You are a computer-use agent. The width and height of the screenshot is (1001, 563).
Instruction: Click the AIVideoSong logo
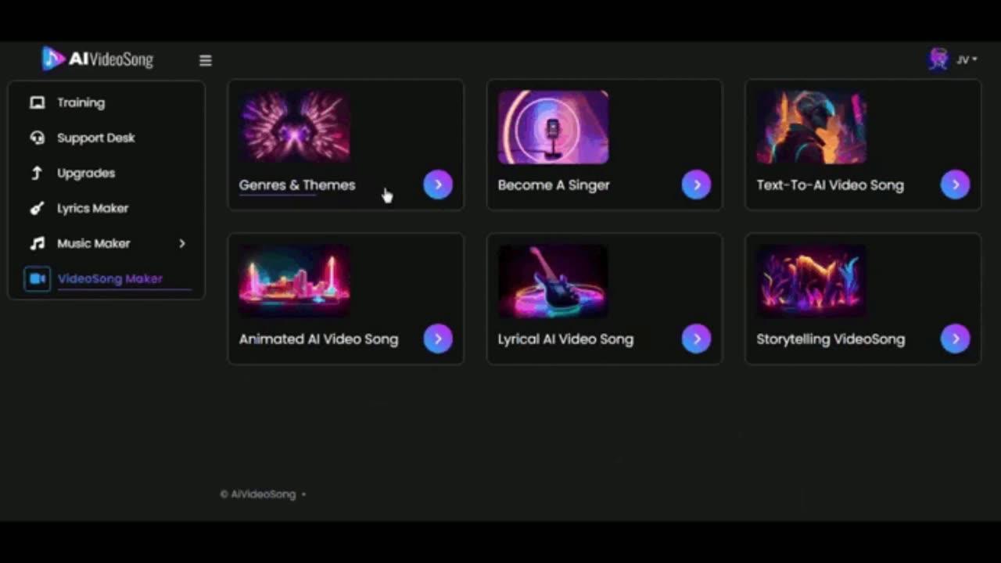98,59
